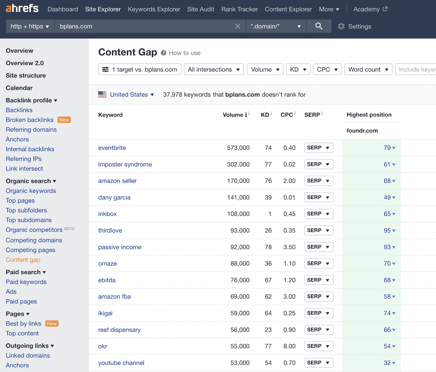Open the Volume filter dropdown
The height and width of the screenshot is (372, 436).
pyautogui.click(x=265, y=69)
